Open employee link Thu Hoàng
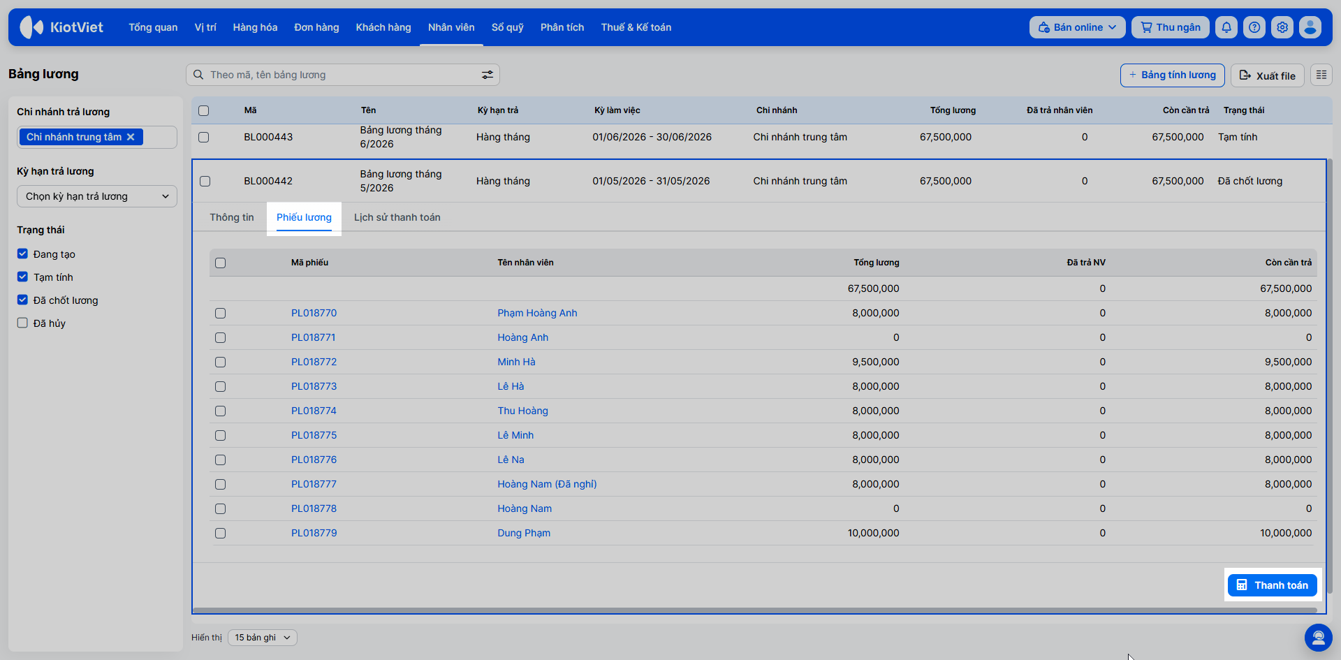The image size is (1341, 660). point(522,411)
